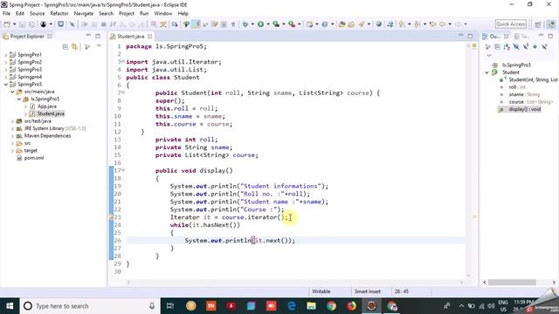The image size is (559, 314).
Task: Select sname field in Outline
Action: pyautogui.click(x=524, y=94)
